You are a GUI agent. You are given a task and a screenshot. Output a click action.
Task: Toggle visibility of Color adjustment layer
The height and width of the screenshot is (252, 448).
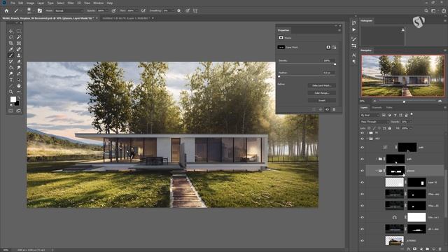[x=363, y=218]
